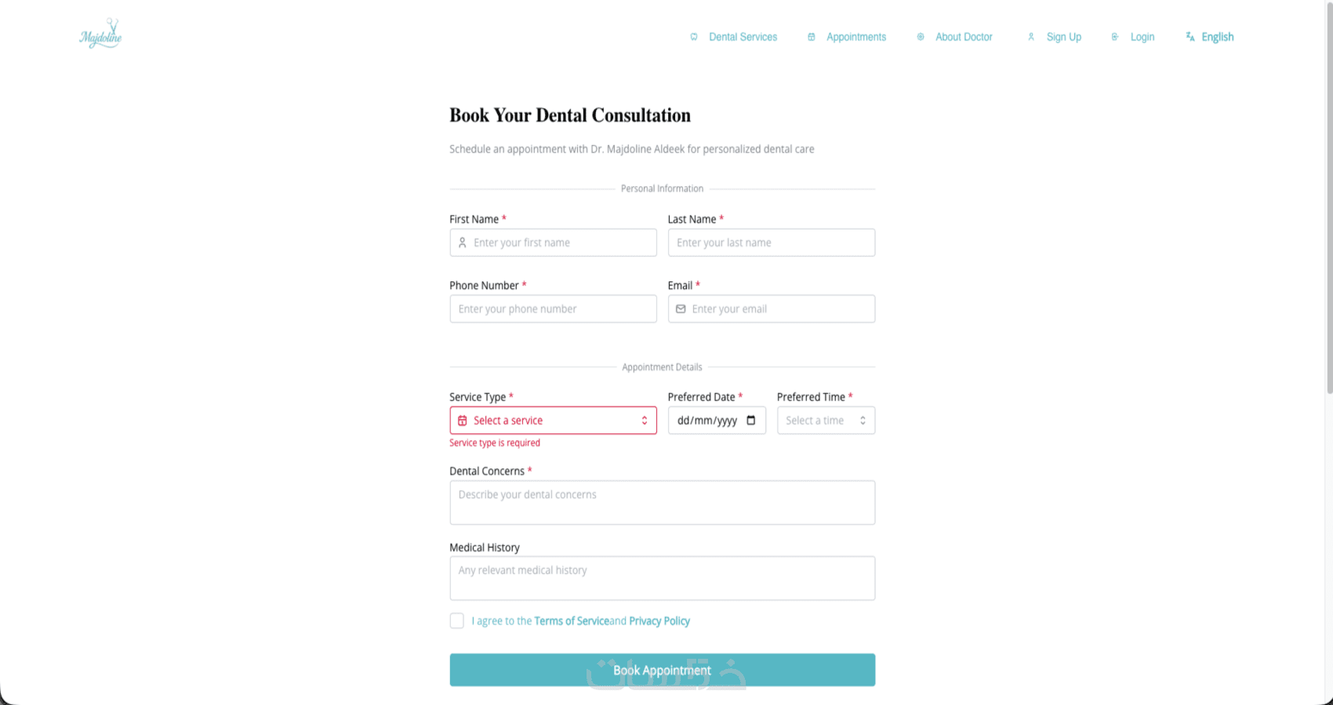Open the date picker calendar icon
The width and height of the screenshot is (1333, 705).
[x=751, y=421]
